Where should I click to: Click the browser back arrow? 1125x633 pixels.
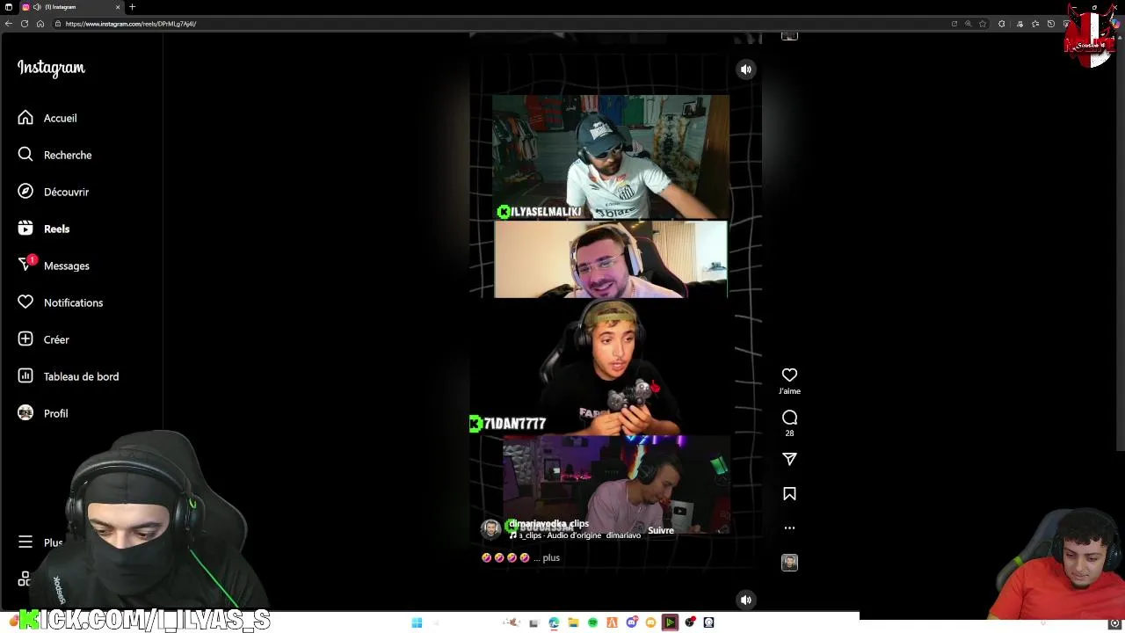click(x=9, y=24)
